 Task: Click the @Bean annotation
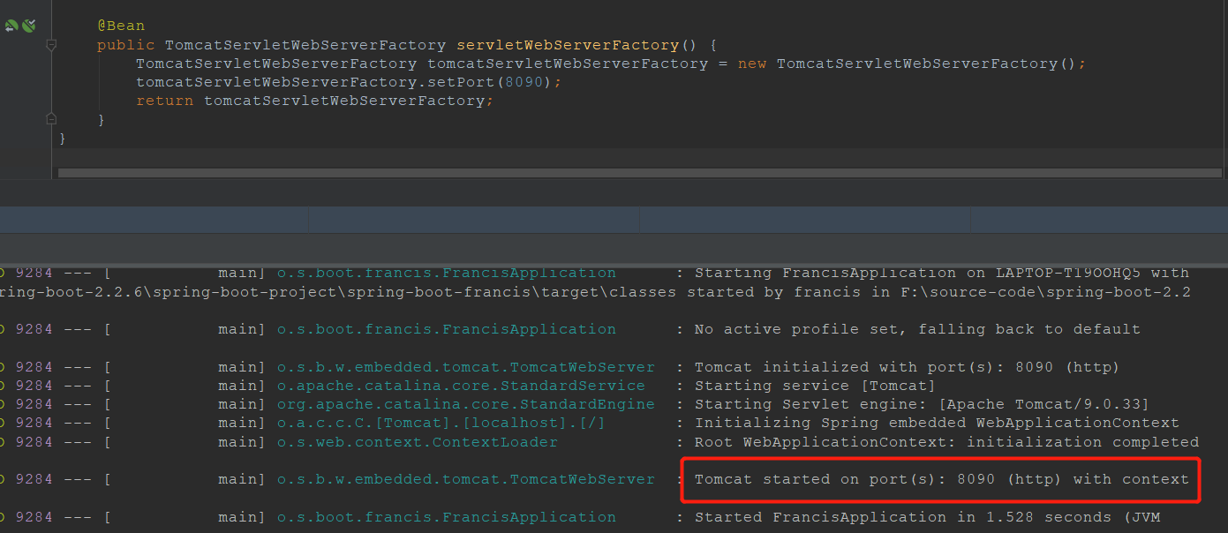click(x=121, y=25)
